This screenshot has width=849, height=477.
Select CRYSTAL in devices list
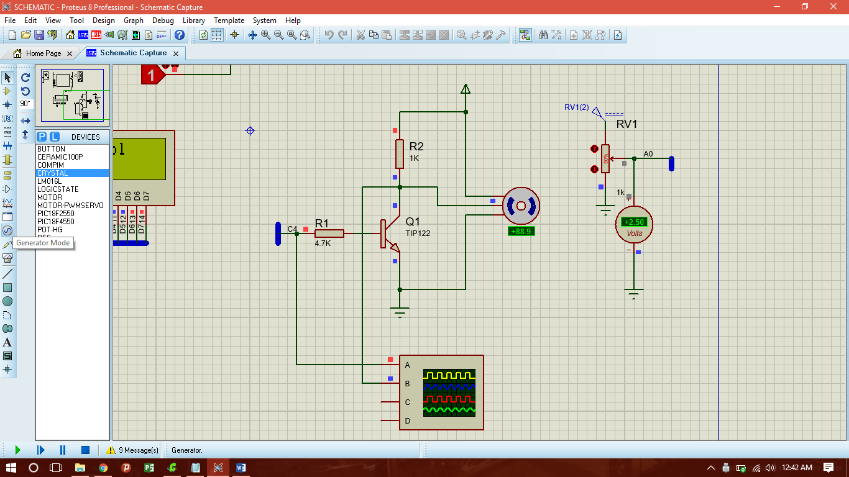72,173
